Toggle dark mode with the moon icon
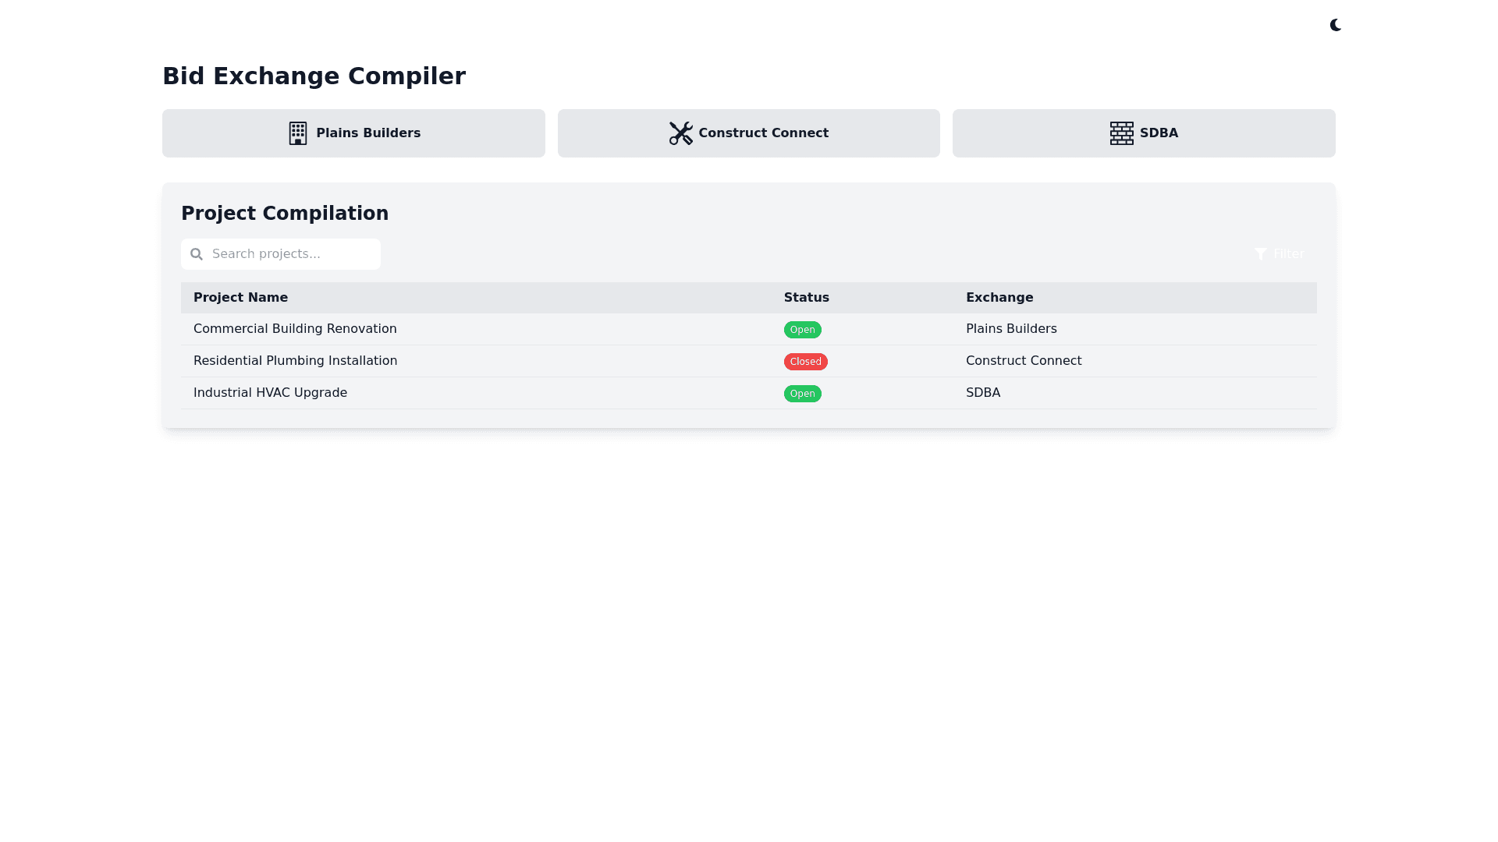1498x842 pixels. 1335,25
